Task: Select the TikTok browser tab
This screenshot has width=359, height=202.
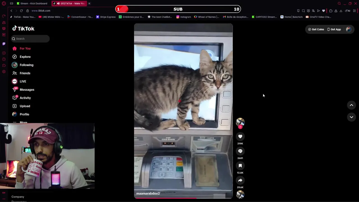Action: 69,3
